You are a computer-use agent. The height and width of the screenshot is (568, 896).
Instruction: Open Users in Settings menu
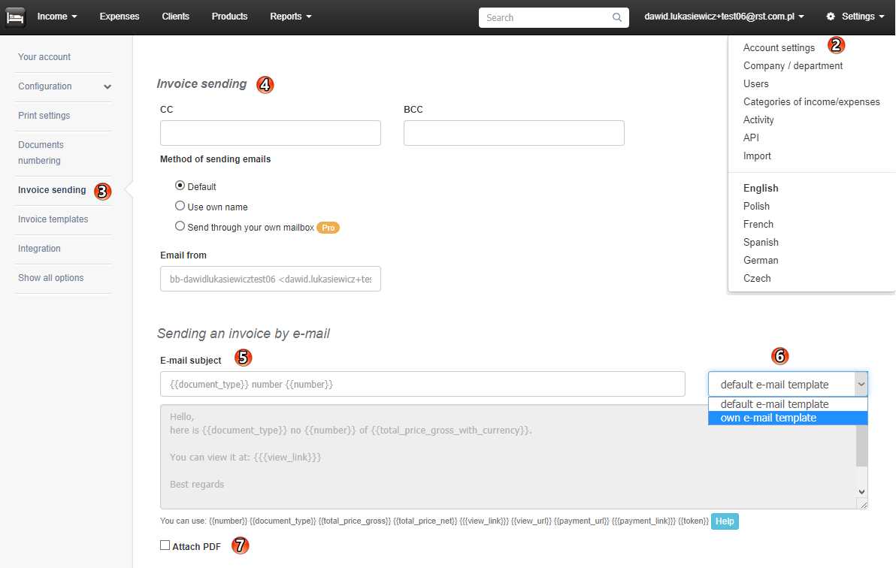(x=755, y=84)
